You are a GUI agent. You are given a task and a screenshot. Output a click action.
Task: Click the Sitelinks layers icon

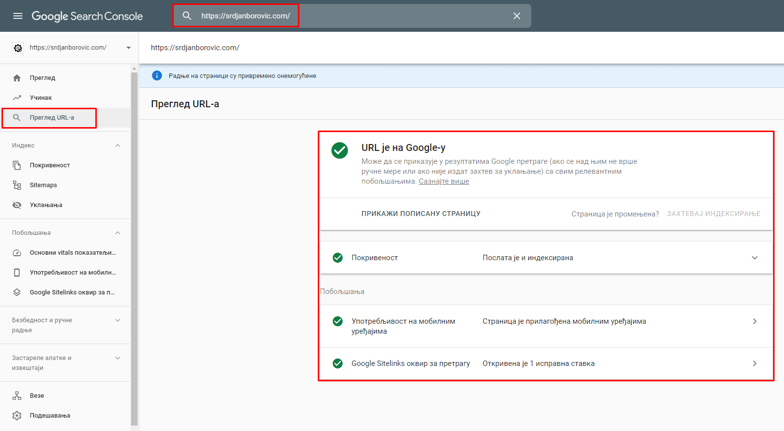[17, 292]
